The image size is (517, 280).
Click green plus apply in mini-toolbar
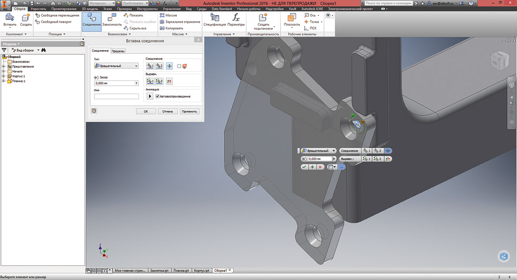tap(312, 167)
